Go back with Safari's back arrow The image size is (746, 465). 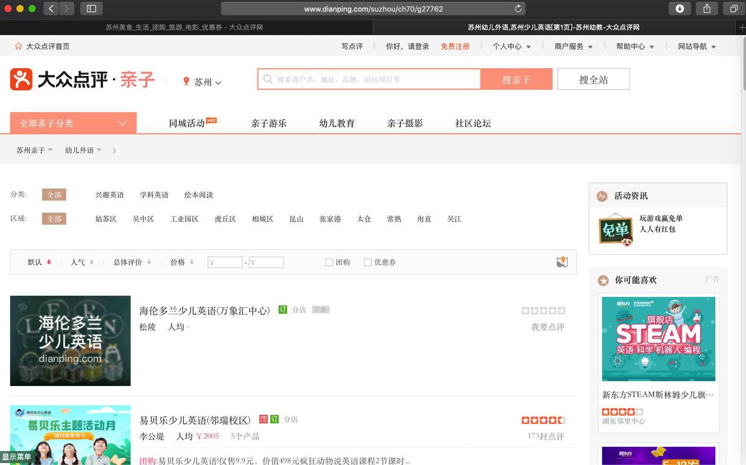pos(51,8)
